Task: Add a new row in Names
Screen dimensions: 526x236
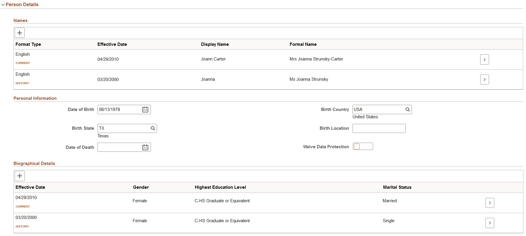Action: 20,33
